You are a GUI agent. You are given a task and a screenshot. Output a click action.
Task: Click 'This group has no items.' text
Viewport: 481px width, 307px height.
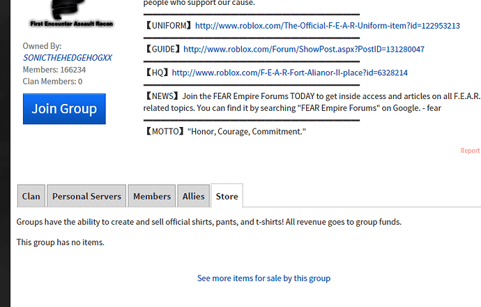(x=61, y=242)
